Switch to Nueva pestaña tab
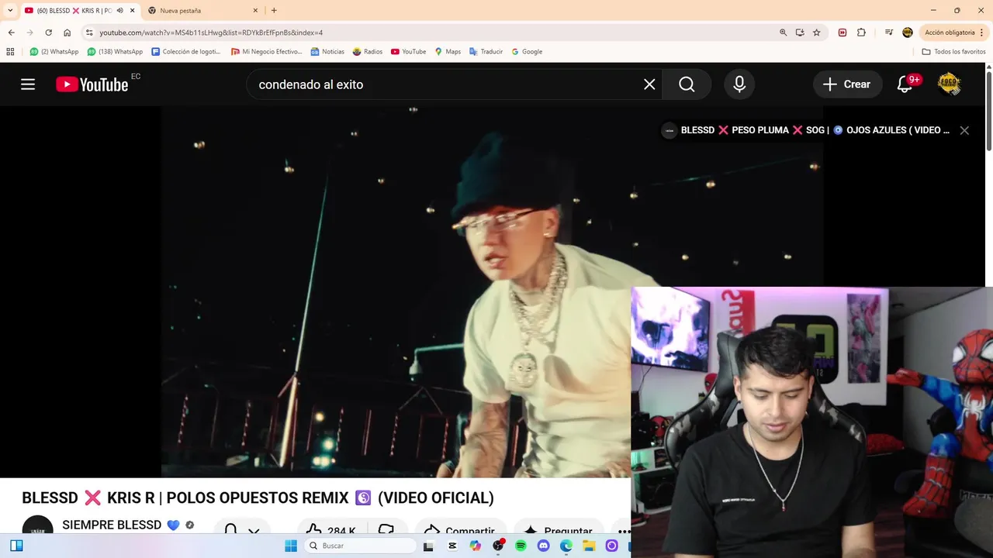This screenshot has height=558, width=993. pyautogui.click(x=202, y=11)
